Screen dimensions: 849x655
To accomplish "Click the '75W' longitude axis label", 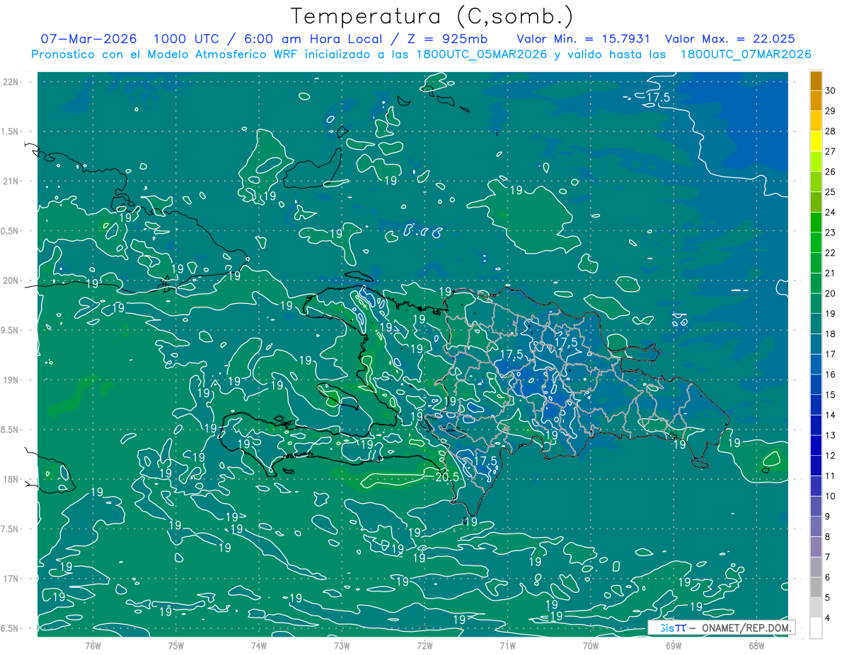I will [x=176, y=645].
